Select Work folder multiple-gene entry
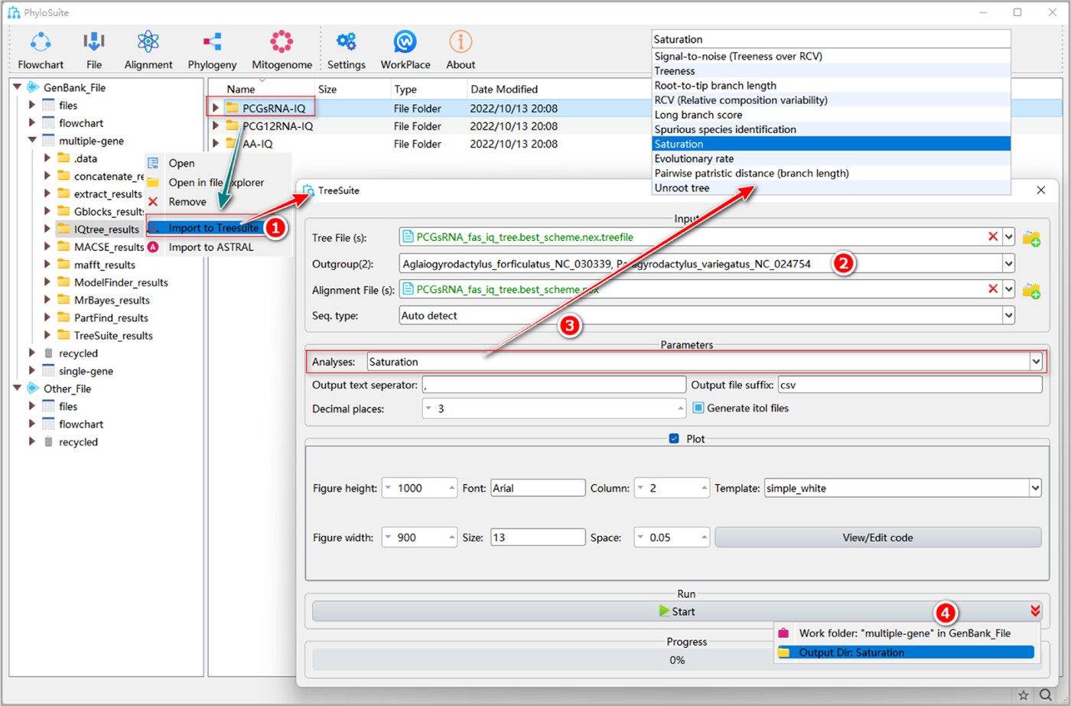The height and width of the screenshot is (706, 1071). coord(905,633)
